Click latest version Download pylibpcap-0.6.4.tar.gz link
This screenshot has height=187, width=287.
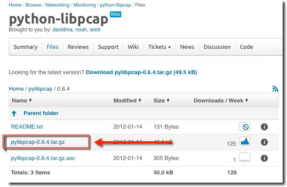point(141,72)
